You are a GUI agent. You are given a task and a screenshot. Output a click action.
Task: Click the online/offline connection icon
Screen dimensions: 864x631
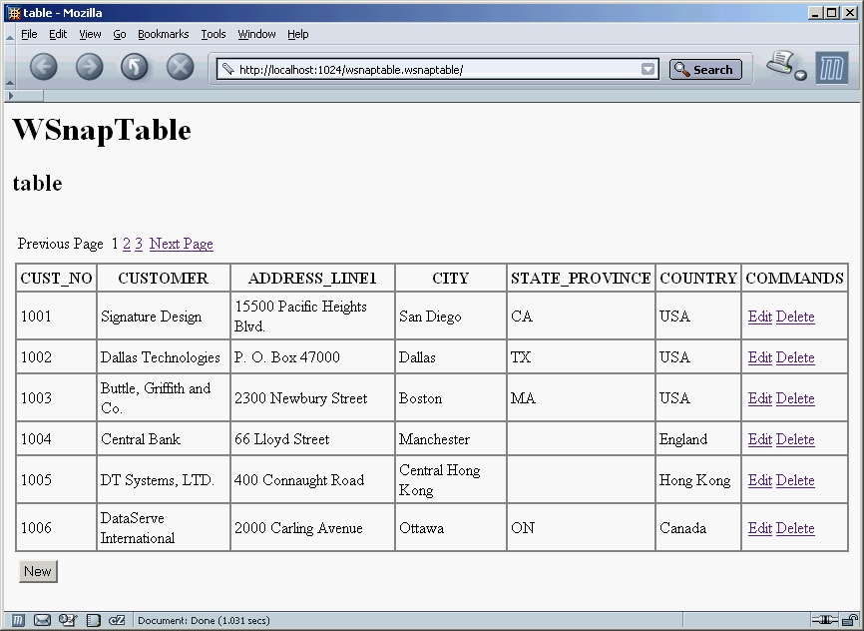[824, 620]
